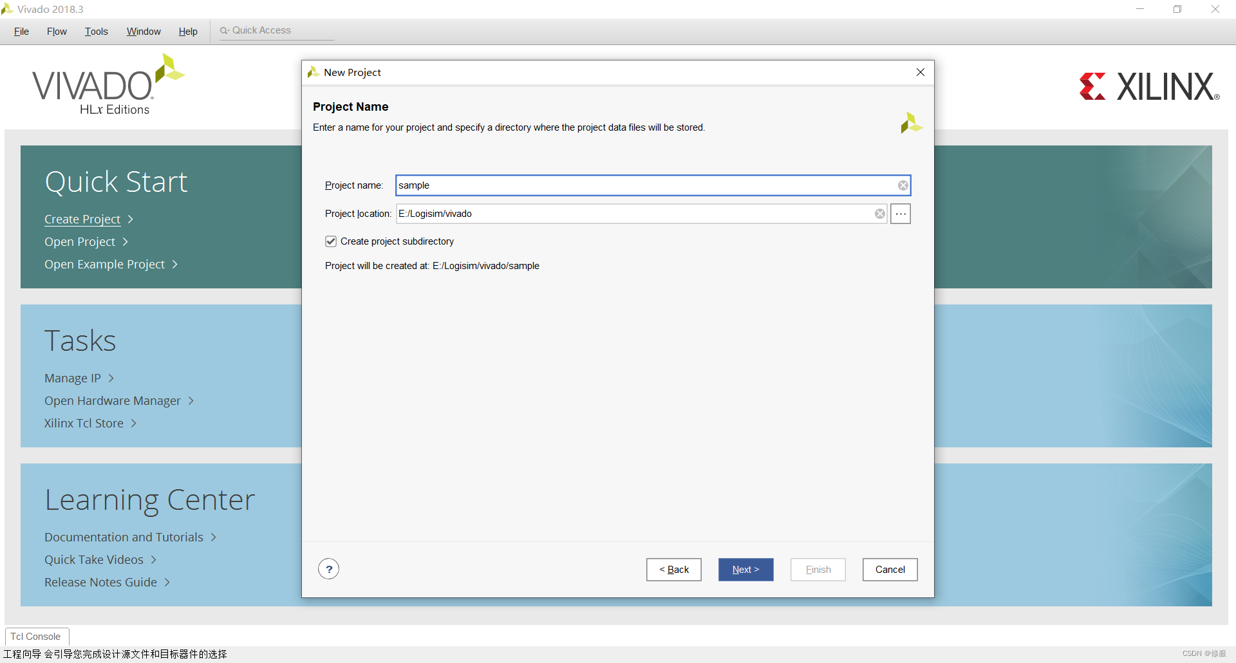Click the Quick Access search icon
This screenshot has width=1236, height=663.
tap(224, 30)
